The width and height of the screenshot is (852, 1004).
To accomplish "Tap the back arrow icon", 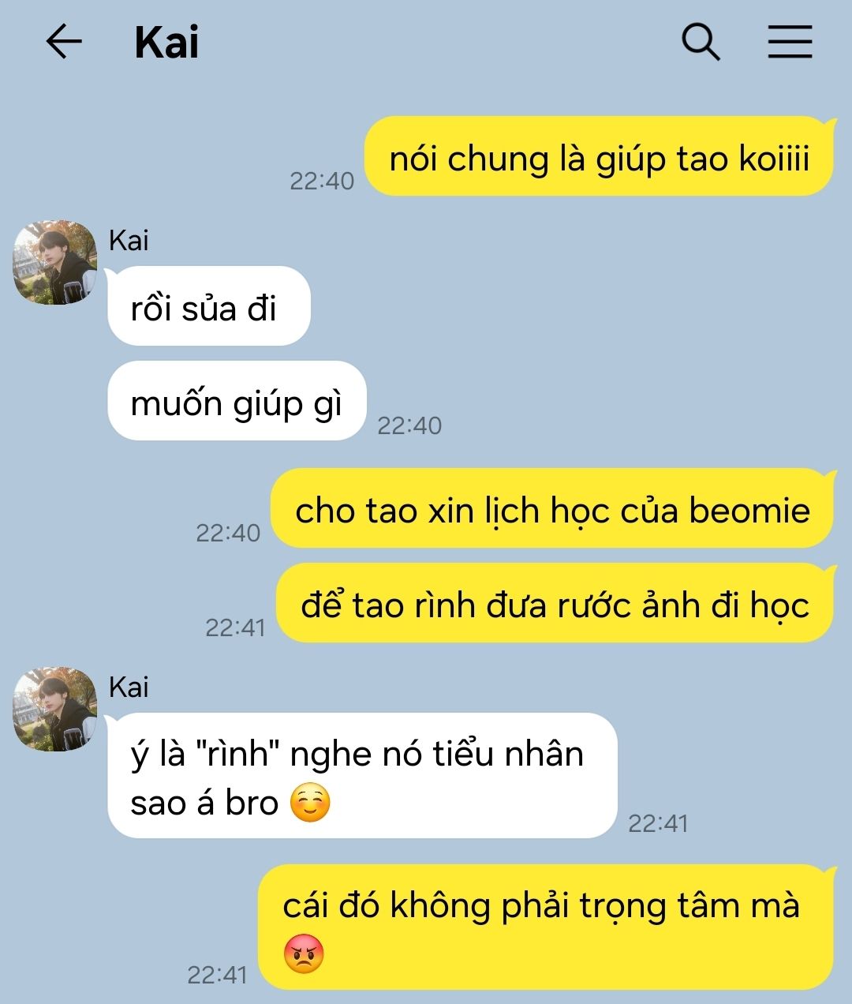I will [64, 41].
